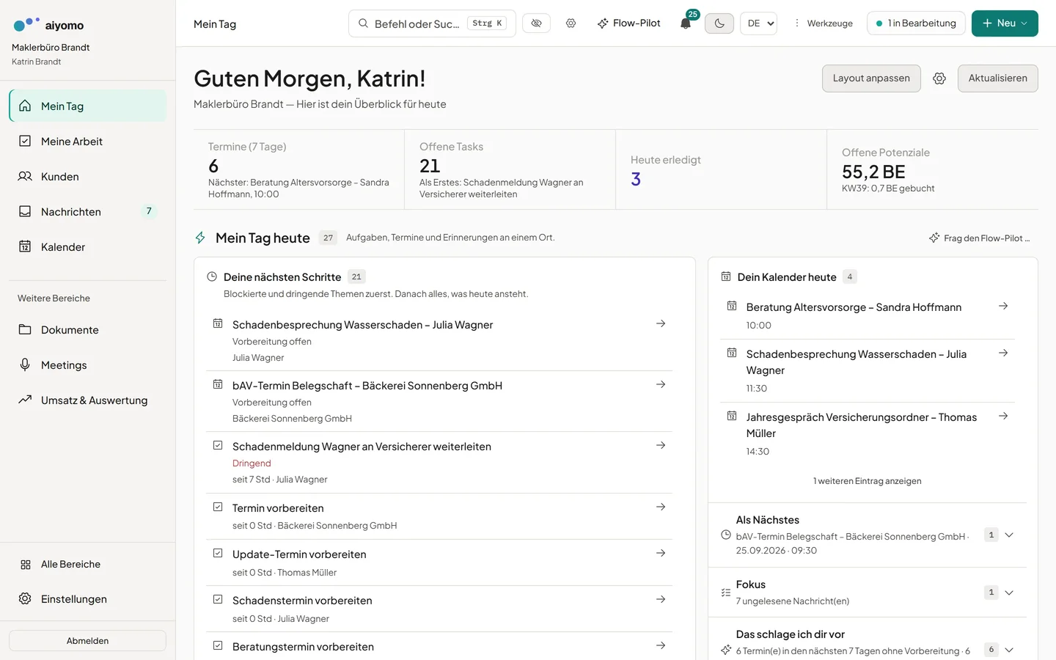This screenshot has width=1056, height=660.
Task: Focus the 'Befehl oder Suche' search field
Action: pos(432,23)
